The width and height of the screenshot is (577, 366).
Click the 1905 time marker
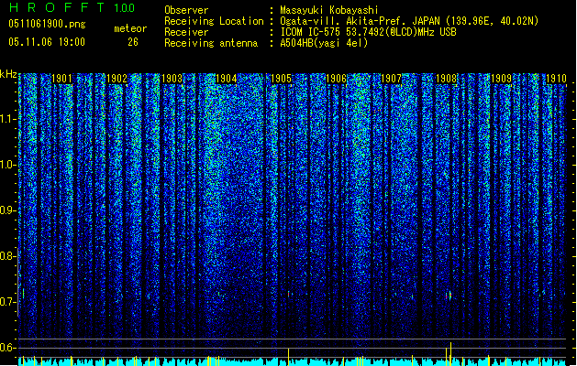281,79
